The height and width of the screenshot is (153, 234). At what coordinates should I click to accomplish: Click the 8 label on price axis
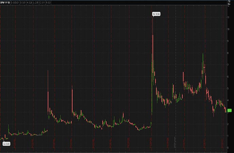pyautogui.click(x=228, y=53)
